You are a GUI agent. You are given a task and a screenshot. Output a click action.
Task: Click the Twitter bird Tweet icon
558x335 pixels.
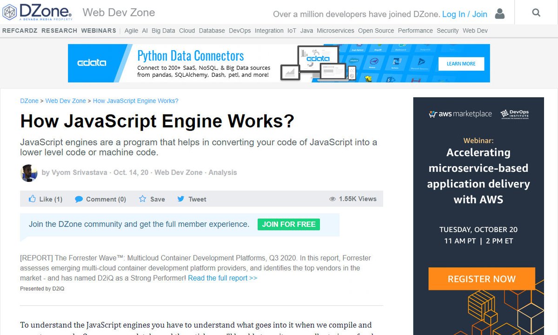click(181, 199)
